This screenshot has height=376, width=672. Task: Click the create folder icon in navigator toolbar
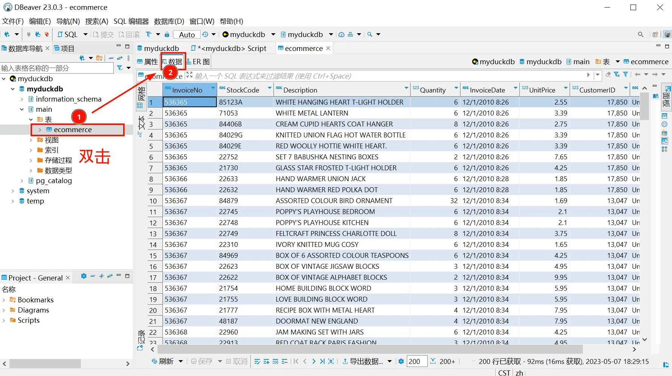99,58
